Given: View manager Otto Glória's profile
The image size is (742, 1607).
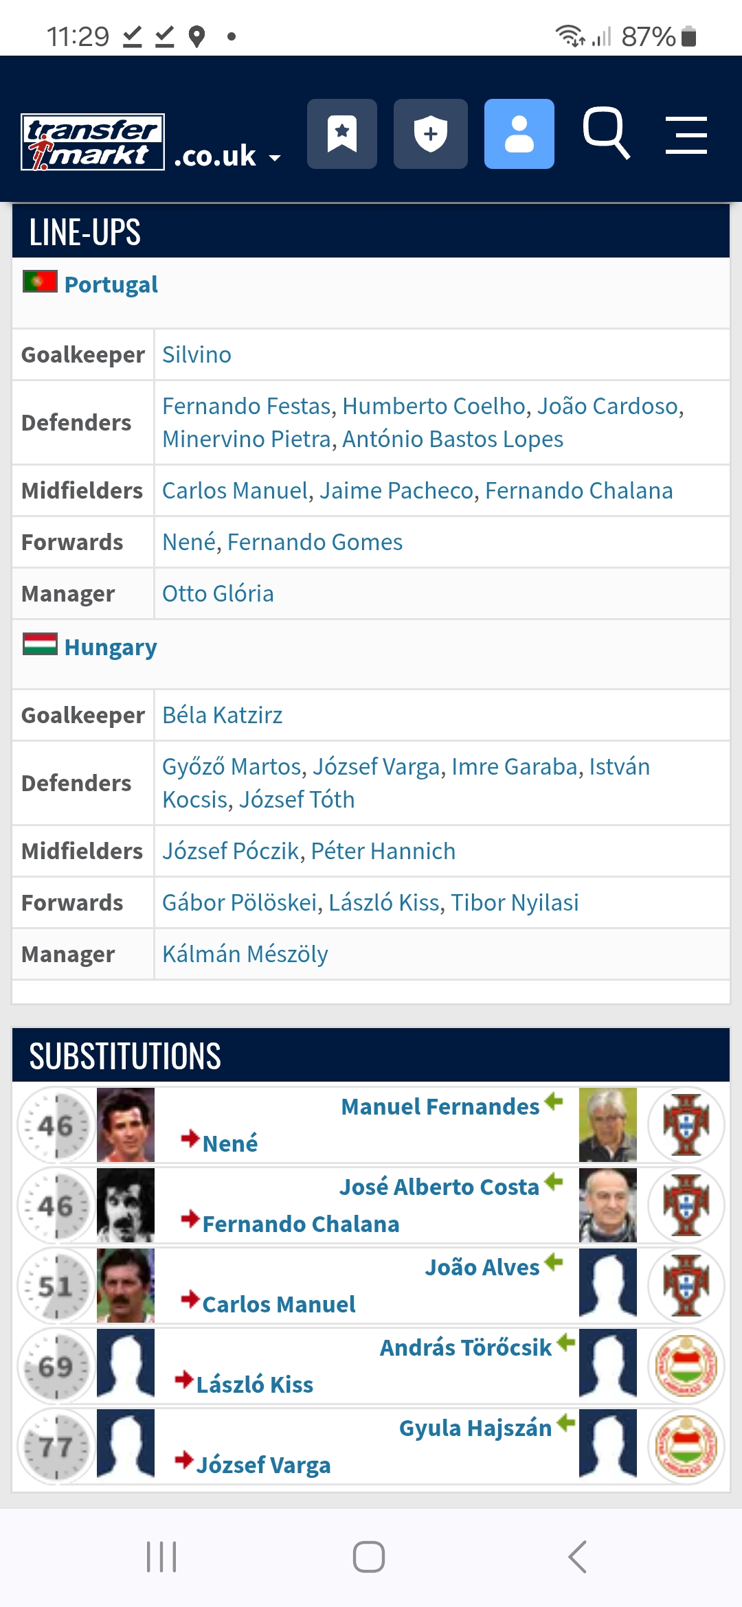Looking at the screenshot, I should [x=218, y=593].
